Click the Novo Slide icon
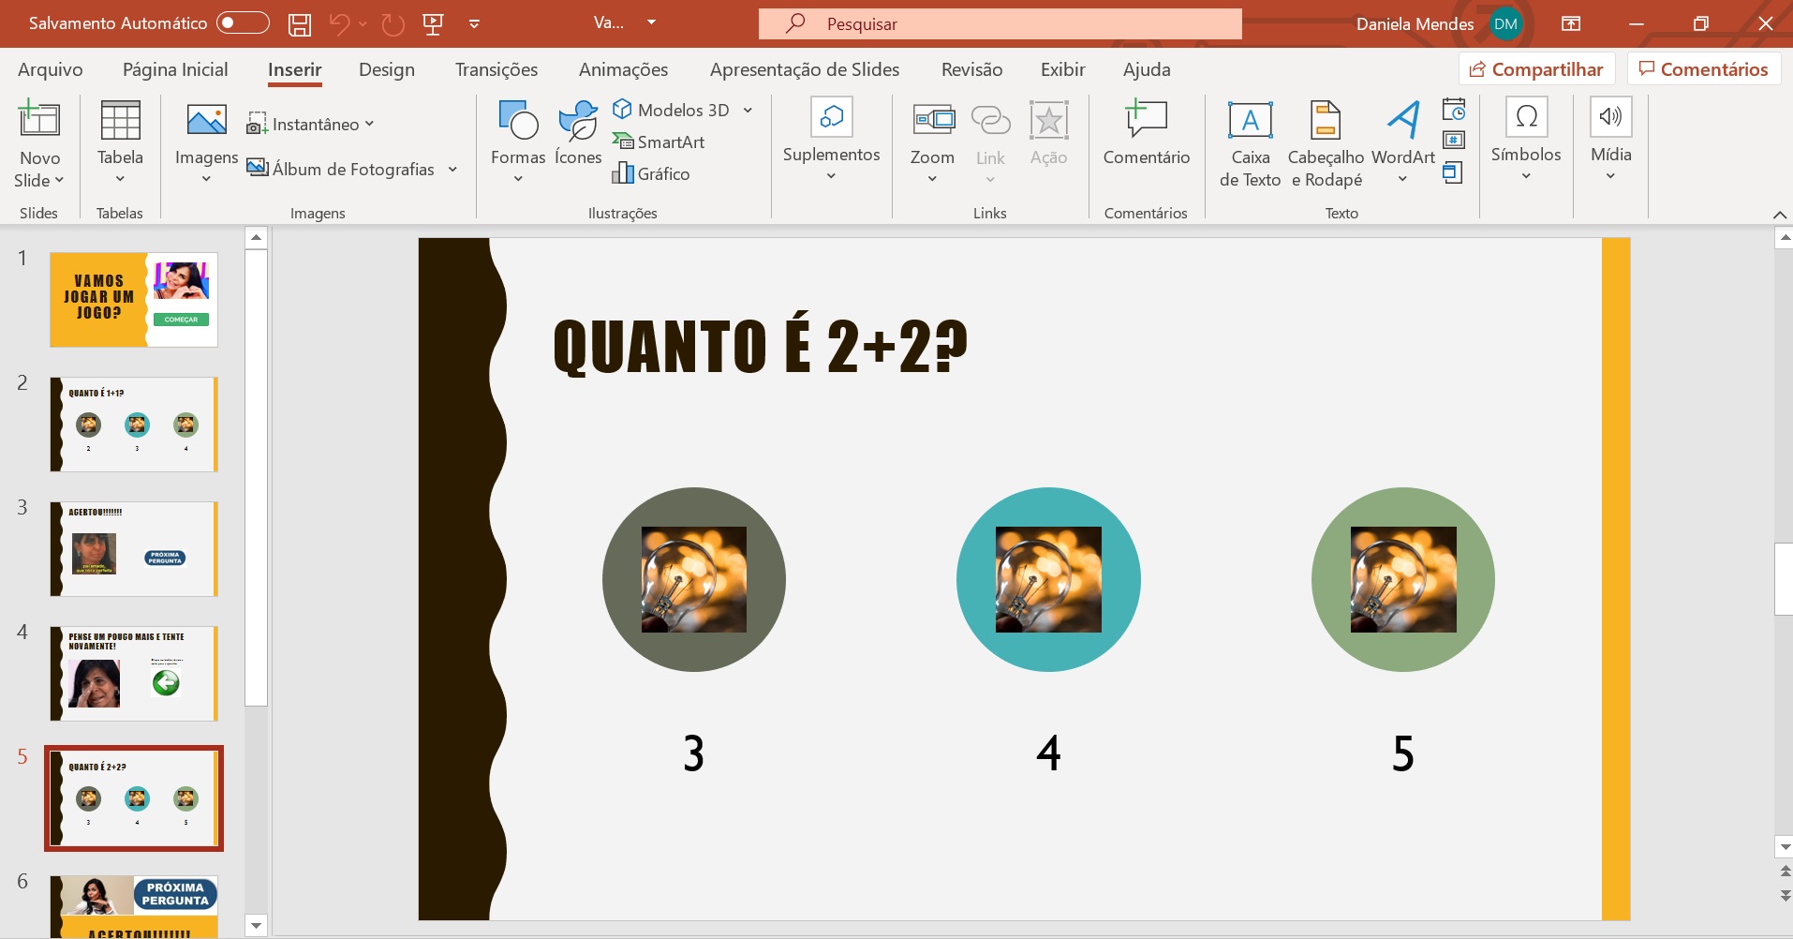Viewport: 1793px width, 939px height. click(x=39, y=120)
